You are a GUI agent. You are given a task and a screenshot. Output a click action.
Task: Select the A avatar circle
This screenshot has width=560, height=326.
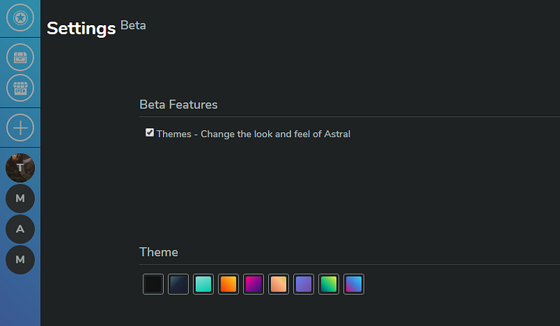[x=20, y=229]
